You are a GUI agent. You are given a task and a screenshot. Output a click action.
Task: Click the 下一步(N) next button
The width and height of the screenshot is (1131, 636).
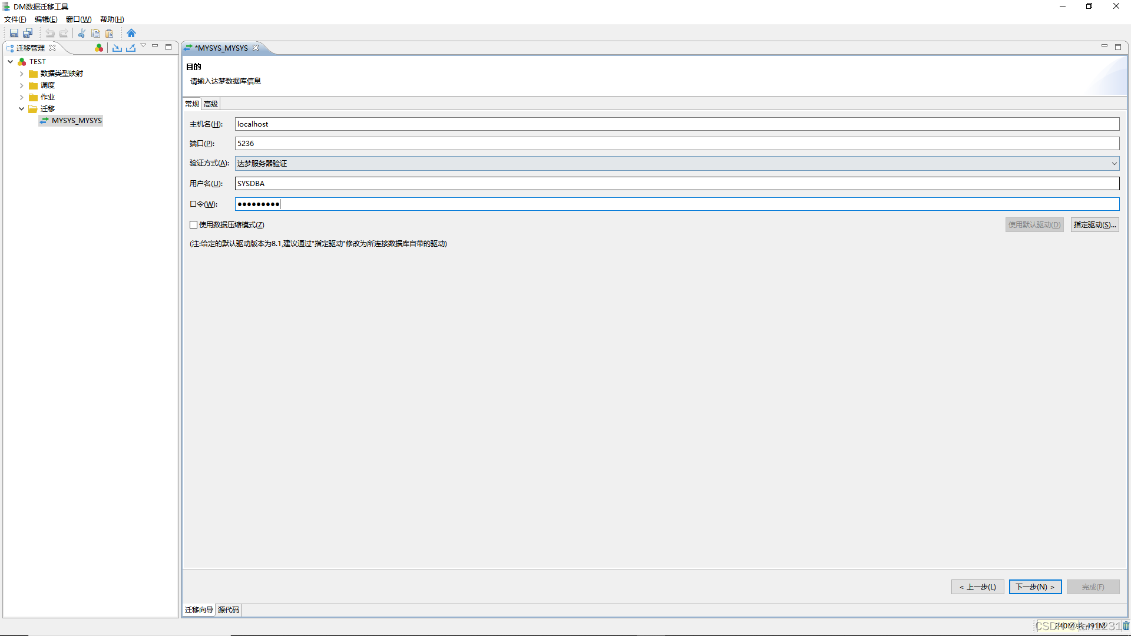coord(1035,587)
